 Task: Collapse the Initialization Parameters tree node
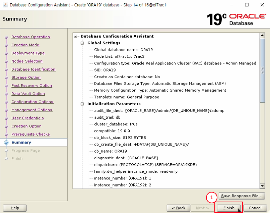(83, 104)
